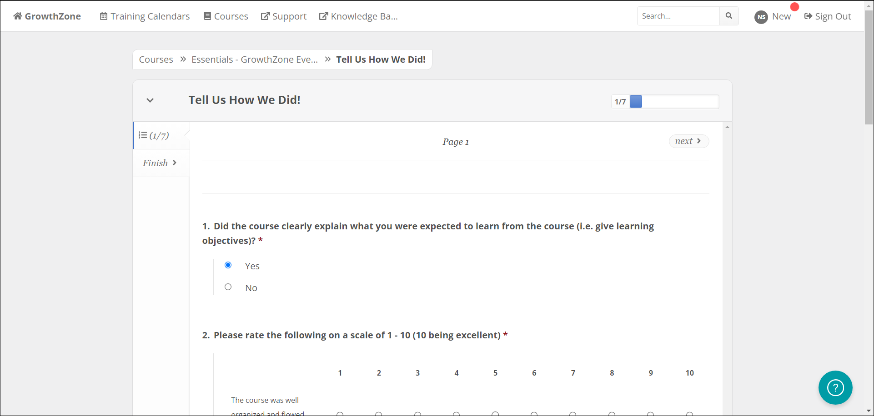Click the NS user avatar icon

click(761, 17)
